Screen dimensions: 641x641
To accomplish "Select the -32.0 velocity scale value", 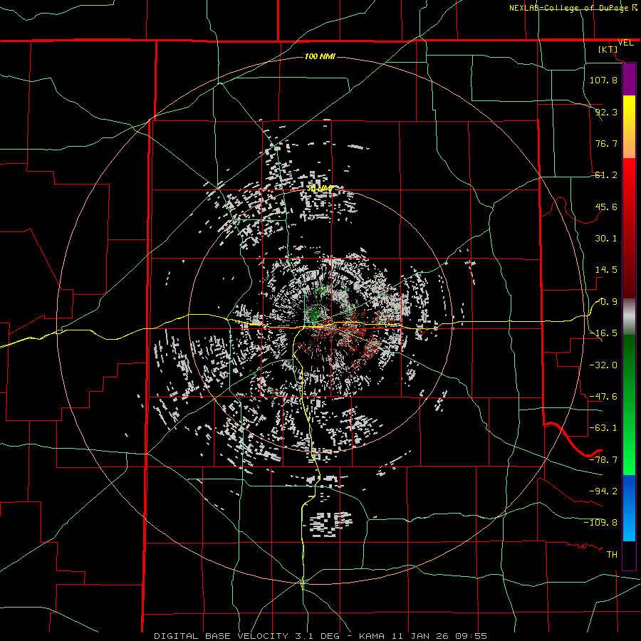I will point(603,365).
